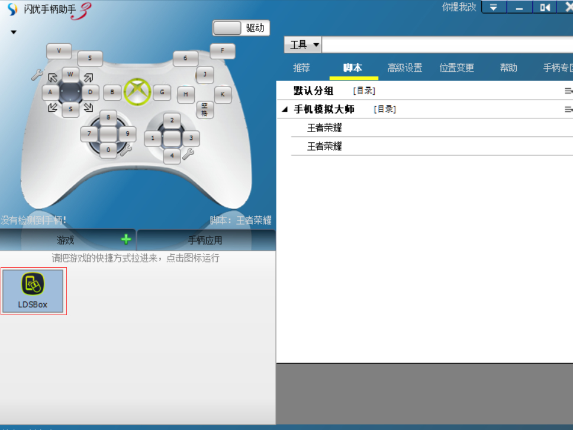Click right stick down key 4
The width and height of the screenshot is (573, 430).
click(172, 156)
